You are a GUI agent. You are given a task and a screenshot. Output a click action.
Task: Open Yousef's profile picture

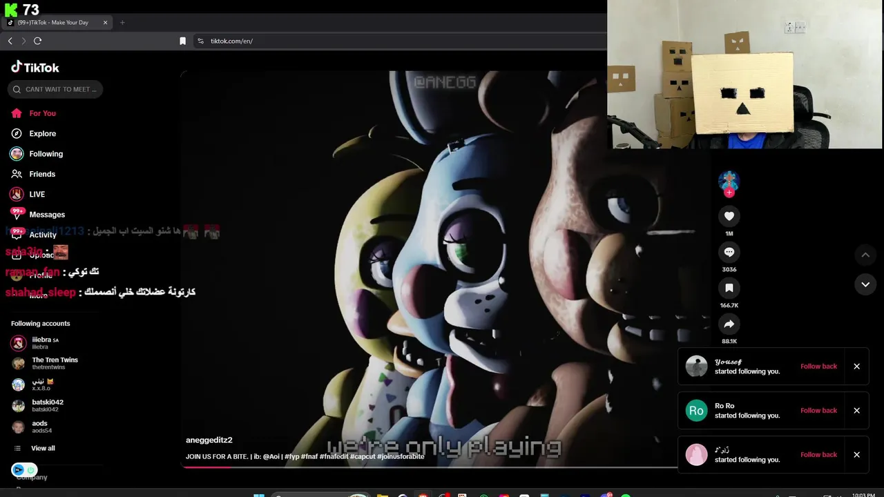(696, 367)
